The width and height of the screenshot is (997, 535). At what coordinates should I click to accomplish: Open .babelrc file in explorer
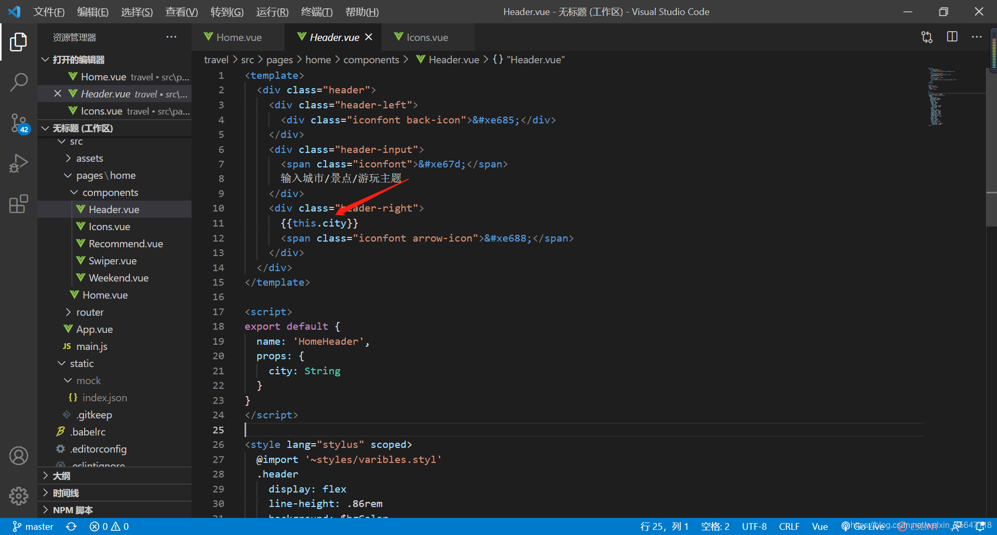point(88,432)
